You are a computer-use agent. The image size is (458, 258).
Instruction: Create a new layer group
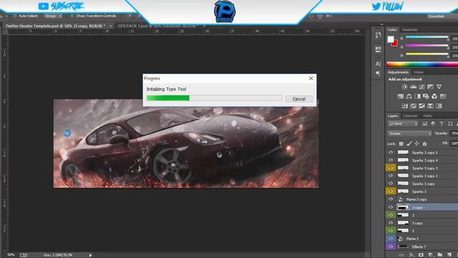click(440, 255)
